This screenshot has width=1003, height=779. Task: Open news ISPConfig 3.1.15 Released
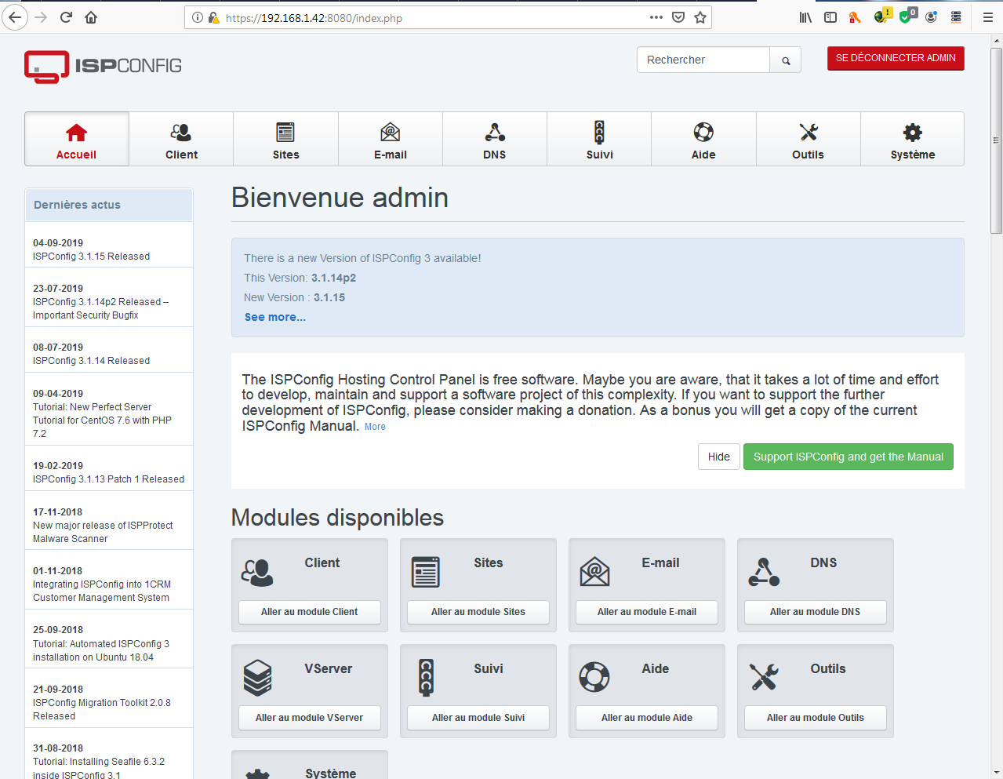[x=91, y=257]
